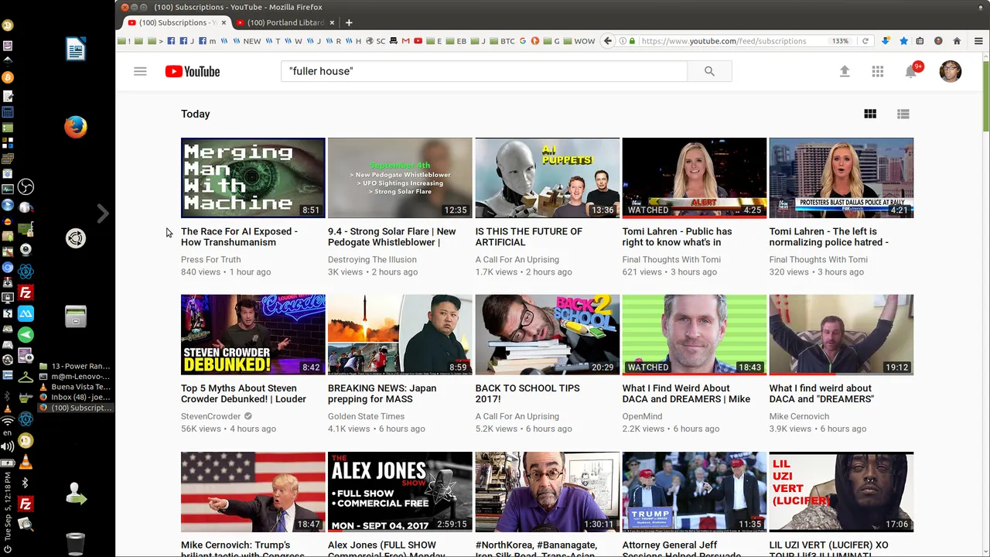Open "The Race For AI Exposed" title
Image resolution: width=990 pixels, height=557 pixels.
pyautogui.click(x=239, y=237)
